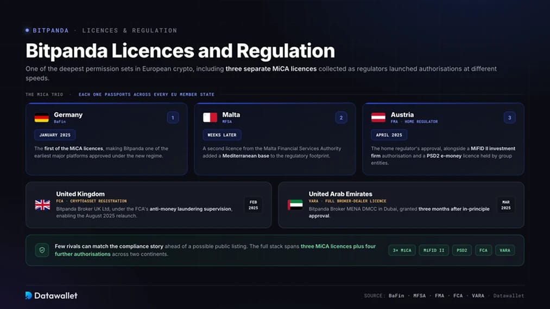Click Datawallet in the footer source line

509,295
